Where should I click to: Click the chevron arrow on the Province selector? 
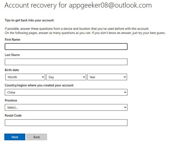125,107
